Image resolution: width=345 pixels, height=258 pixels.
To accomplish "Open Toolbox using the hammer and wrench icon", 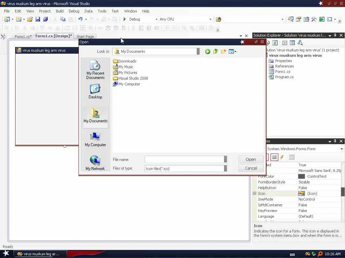I will click(x=314, y=19).
